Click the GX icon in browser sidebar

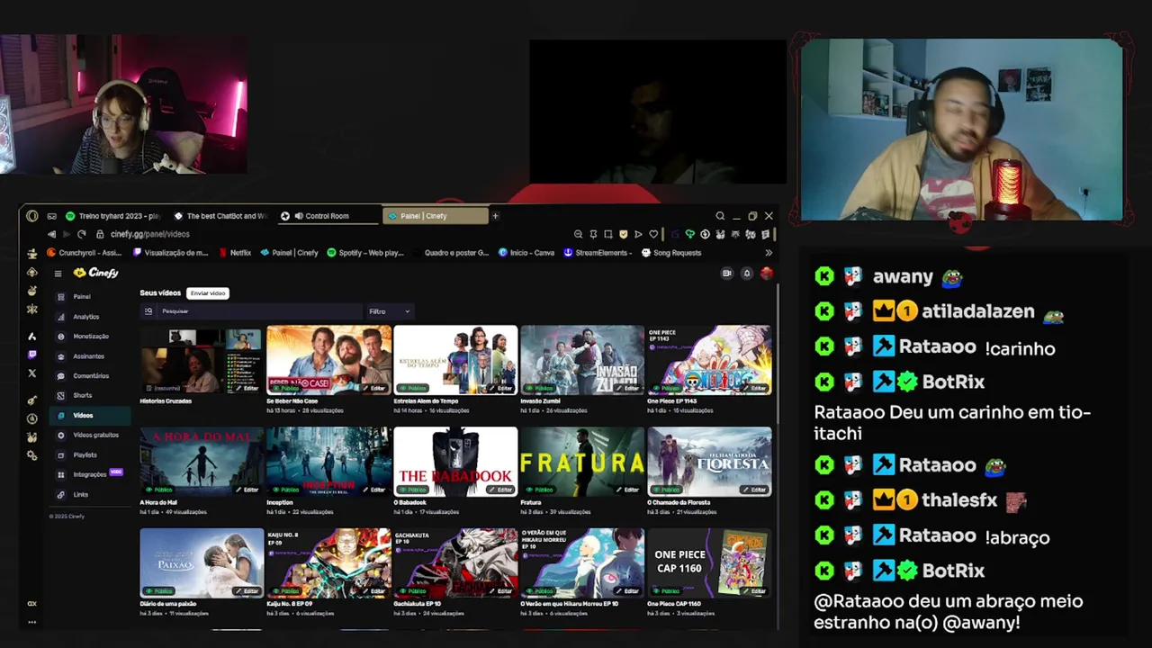(x=32, y=604)
